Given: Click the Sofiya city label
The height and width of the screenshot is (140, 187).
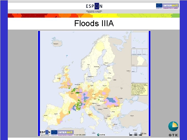Looking at the screenshot, I should [113, 112].
